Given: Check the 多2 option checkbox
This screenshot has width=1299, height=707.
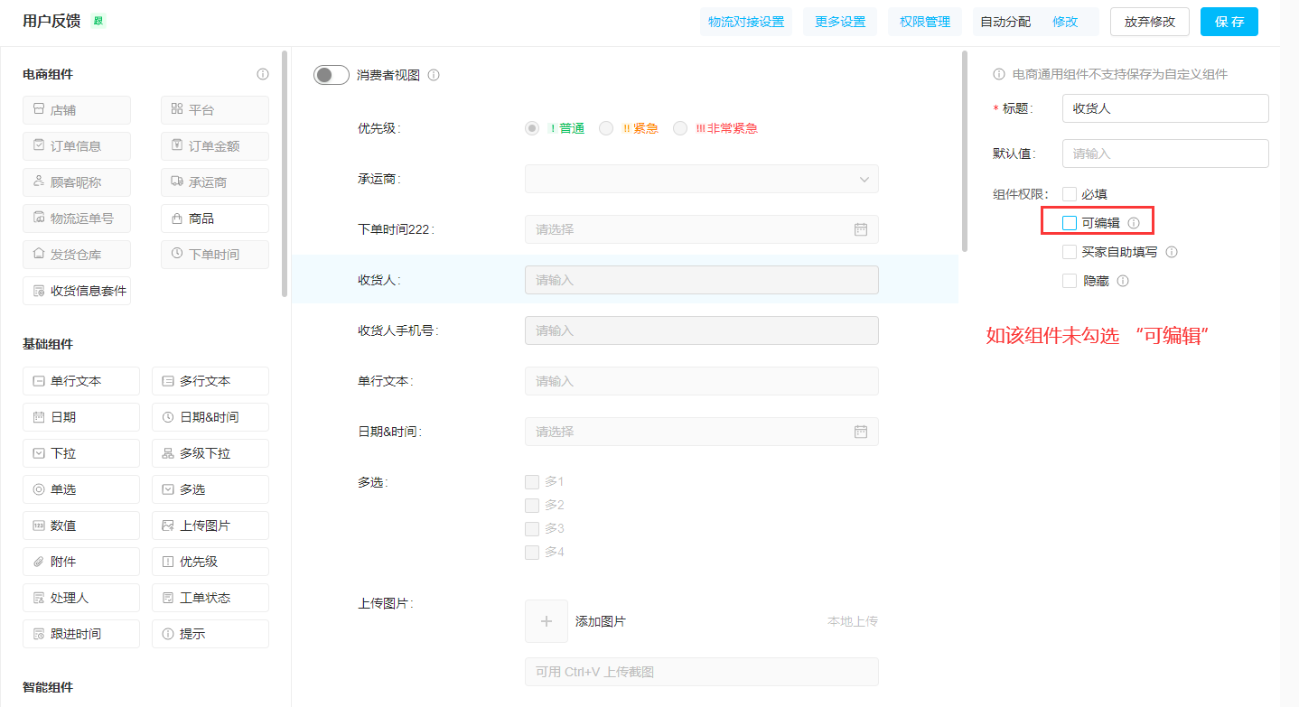Looking at the screenshot, I should tap(532, 505).
